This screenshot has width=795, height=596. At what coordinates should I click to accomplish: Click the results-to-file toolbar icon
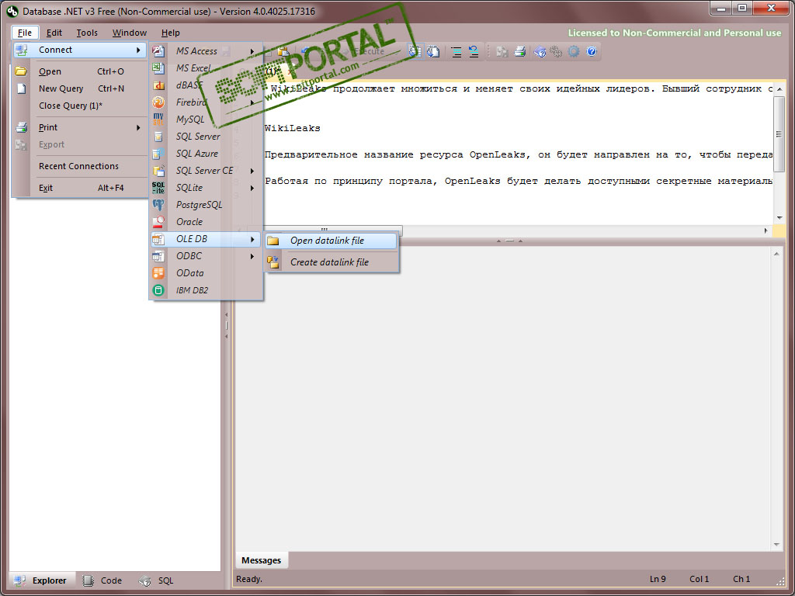click(x=432, y=51)
